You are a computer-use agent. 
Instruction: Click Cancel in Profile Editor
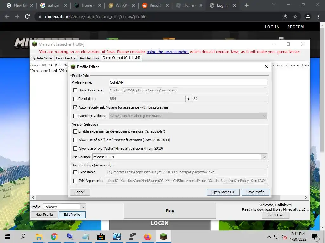(x=80, y=192)
